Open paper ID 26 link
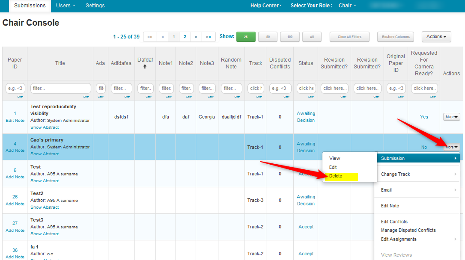The image size is (465, 260). 15,197
